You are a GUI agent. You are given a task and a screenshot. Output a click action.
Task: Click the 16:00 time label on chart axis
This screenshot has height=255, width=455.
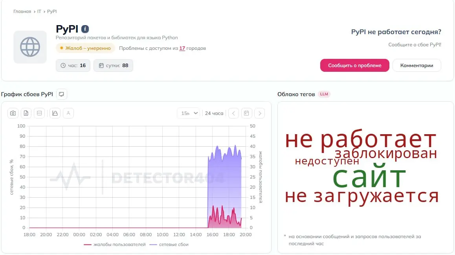(x=213, y=235)
